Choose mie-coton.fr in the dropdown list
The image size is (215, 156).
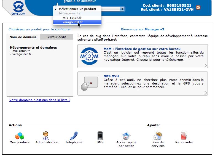click(77, 18)
